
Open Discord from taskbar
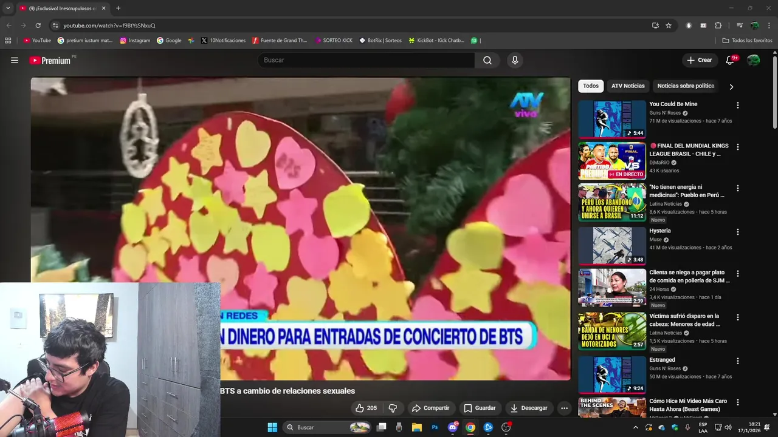[452, 427]
